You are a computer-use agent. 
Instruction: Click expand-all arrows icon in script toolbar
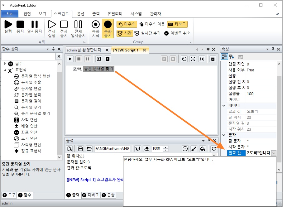tap(193, 59)
